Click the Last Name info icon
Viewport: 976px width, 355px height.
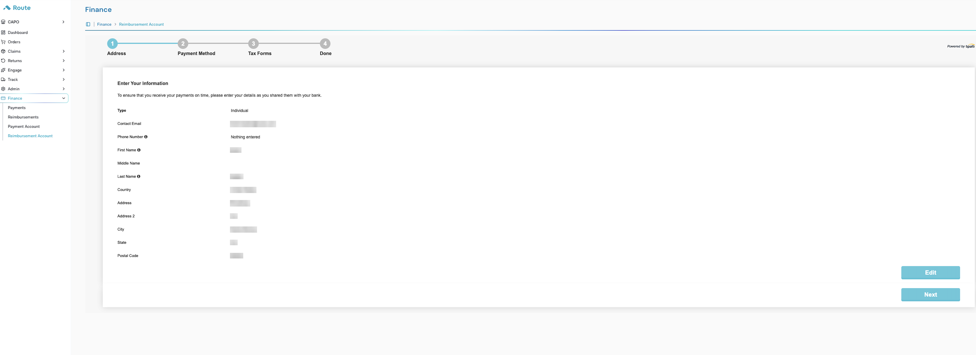tap(139, 177)
